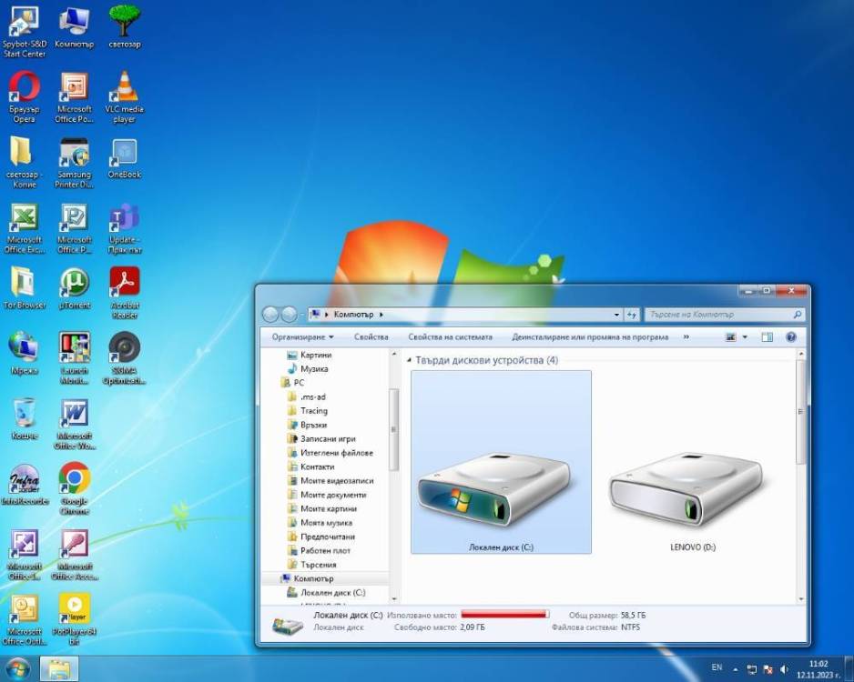Click the Explorer taskbar button
Screen dimensions: 854x682
tap(59, 669)
